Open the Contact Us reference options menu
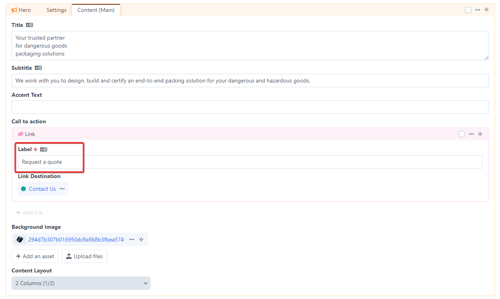 pos(62,189)
